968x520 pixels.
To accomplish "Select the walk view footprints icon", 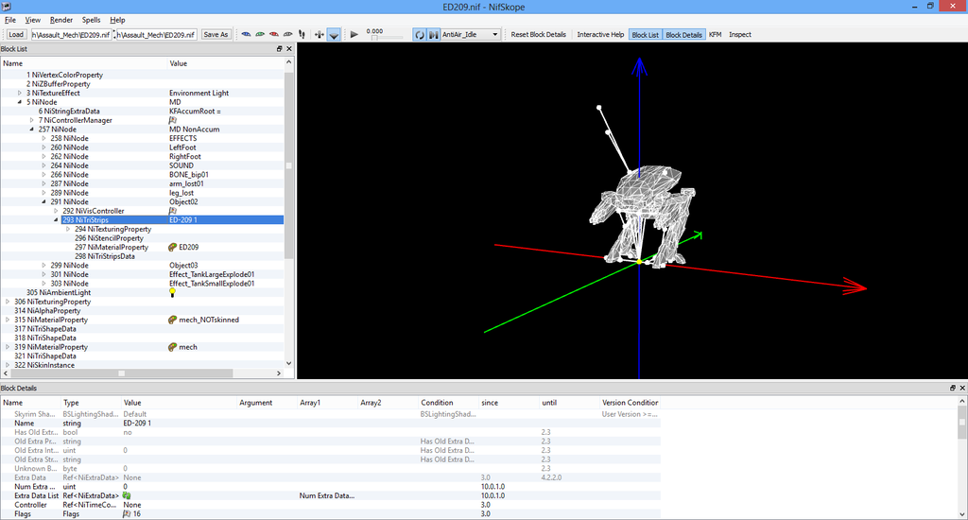I will pos(302,35).
